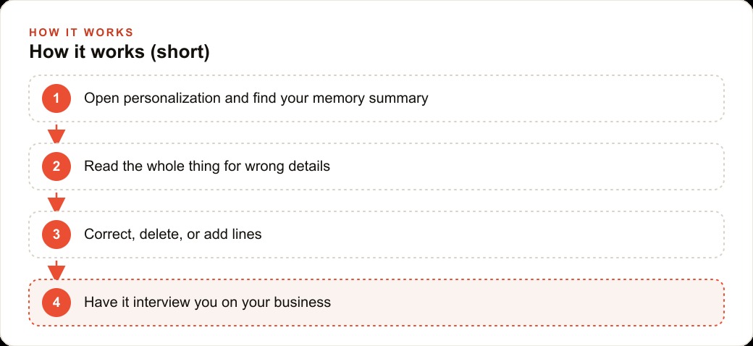This screenshot has width=753, height=346.
Task: Click empty area of step 2 card
Action: pyautogui.click(x=529, y=166)
